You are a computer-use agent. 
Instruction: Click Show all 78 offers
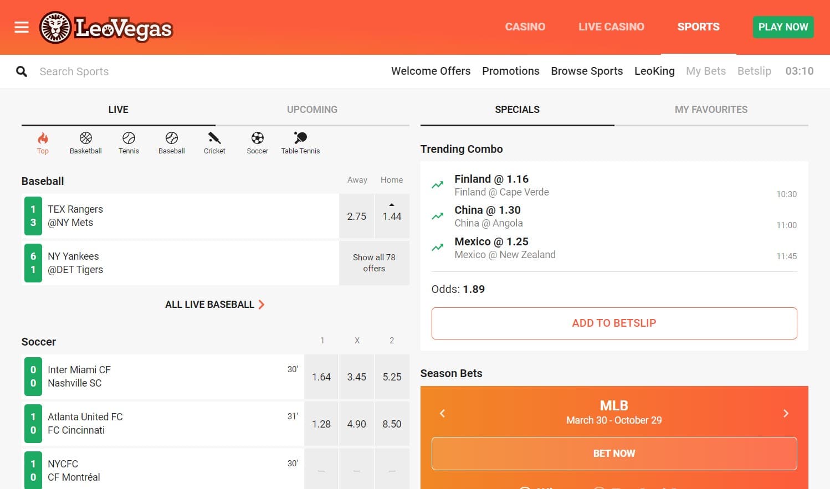pos(374,263)
